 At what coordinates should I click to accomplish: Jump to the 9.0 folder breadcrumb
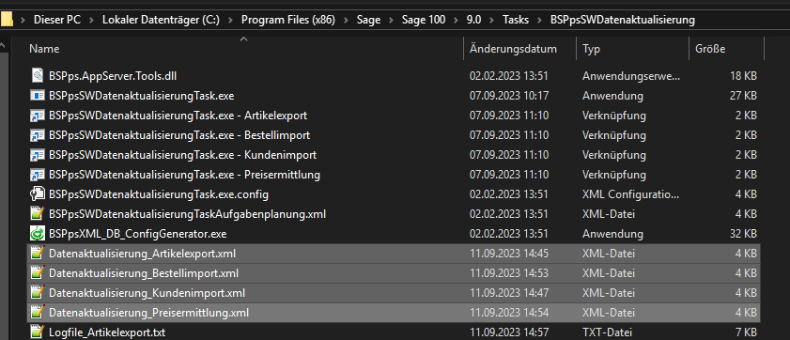click(x=473, y=20)
